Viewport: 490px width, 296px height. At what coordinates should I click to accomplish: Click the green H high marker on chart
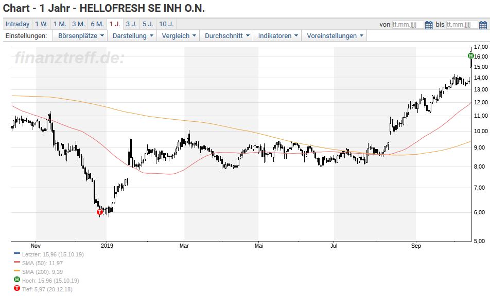point(470,56)
